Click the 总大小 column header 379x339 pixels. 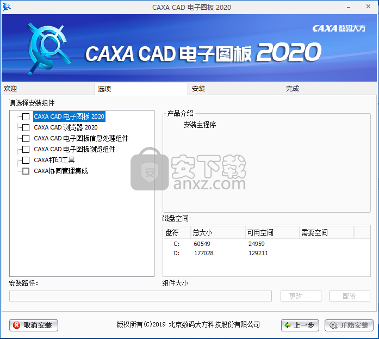[x=218, y=232]
